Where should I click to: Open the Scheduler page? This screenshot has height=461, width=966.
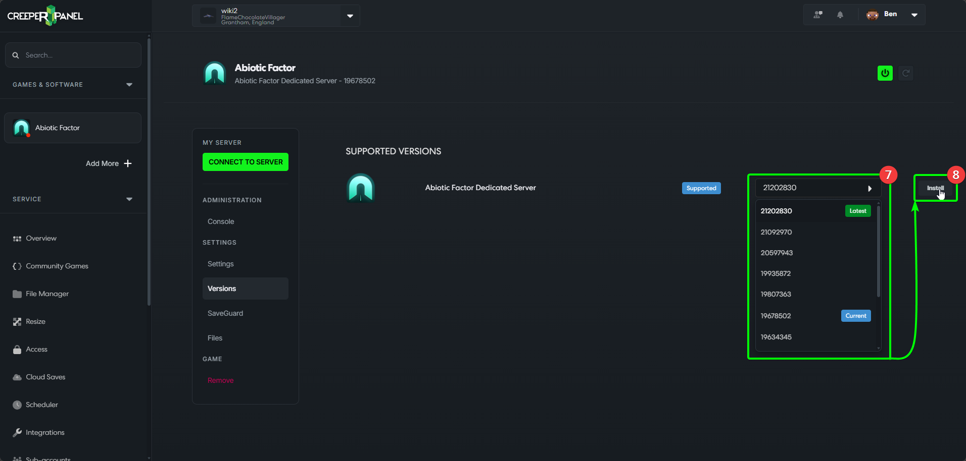coord(41,405)
